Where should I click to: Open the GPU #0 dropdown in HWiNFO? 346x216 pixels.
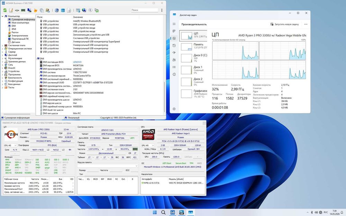click(148, 145)
